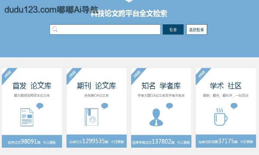Image resolution: width=259 pixels, height=155 pixels.
Task: Open the 学术 社区 title link
Action: tap(226, 86)
